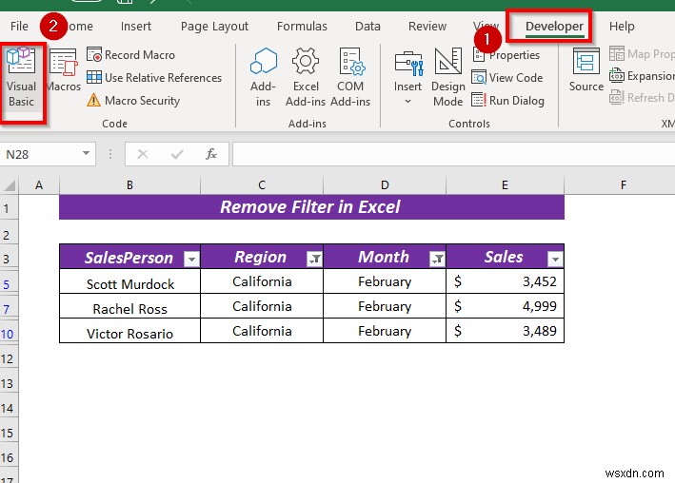Select February cell in Scott Murdock row
This screenshot has width=675, height=483.
click(385, 281)
